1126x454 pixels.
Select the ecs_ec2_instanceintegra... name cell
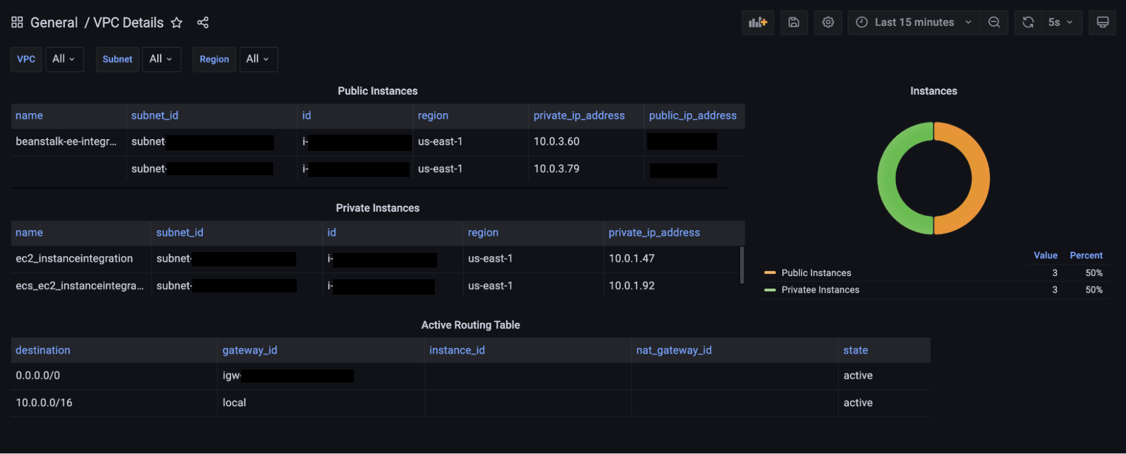pyautogui.click(x=81, y=286)
